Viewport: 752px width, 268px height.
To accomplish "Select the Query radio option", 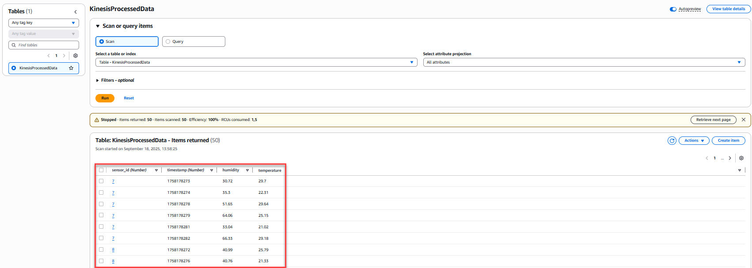I will (168, 42).
